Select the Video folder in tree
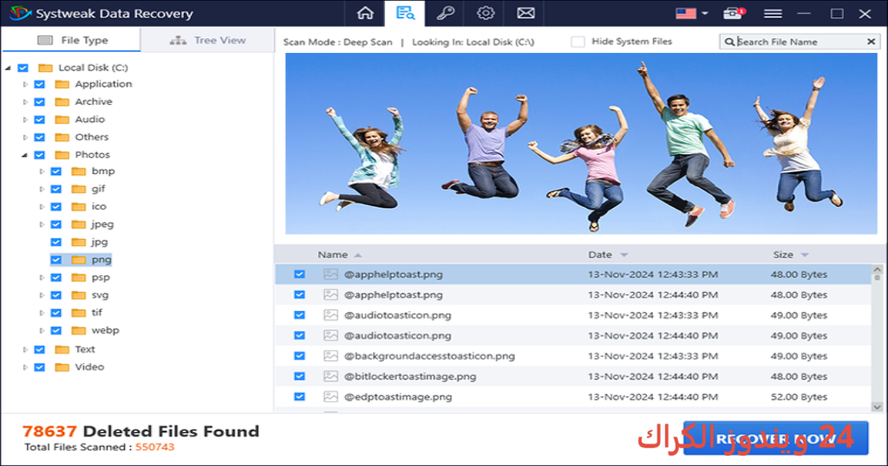 (89, 366)
